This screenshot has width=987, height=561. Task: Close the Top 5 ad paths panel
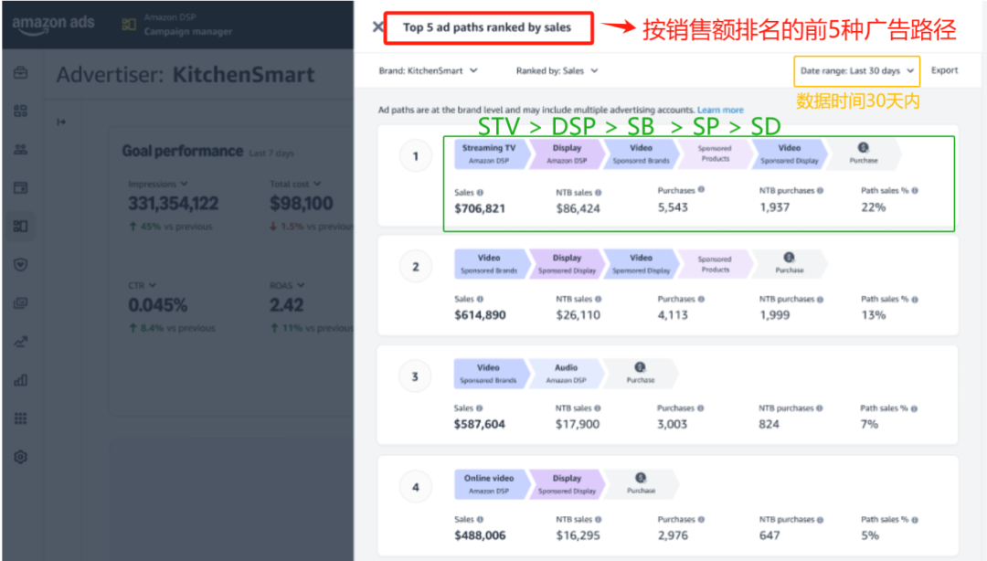pyautogui.click(x=377, y=27)
